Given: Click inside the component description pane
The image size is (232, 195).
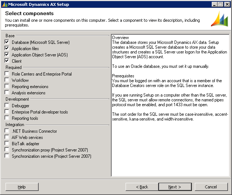Looking at the screenshot, I should pos(170,144).
